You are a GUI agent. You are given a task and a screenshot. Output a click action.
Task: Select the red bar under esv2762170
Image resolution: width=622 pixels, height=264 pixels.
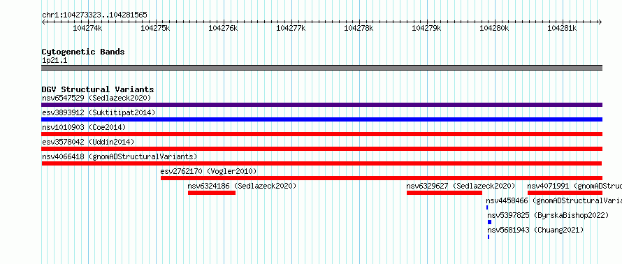381,178
